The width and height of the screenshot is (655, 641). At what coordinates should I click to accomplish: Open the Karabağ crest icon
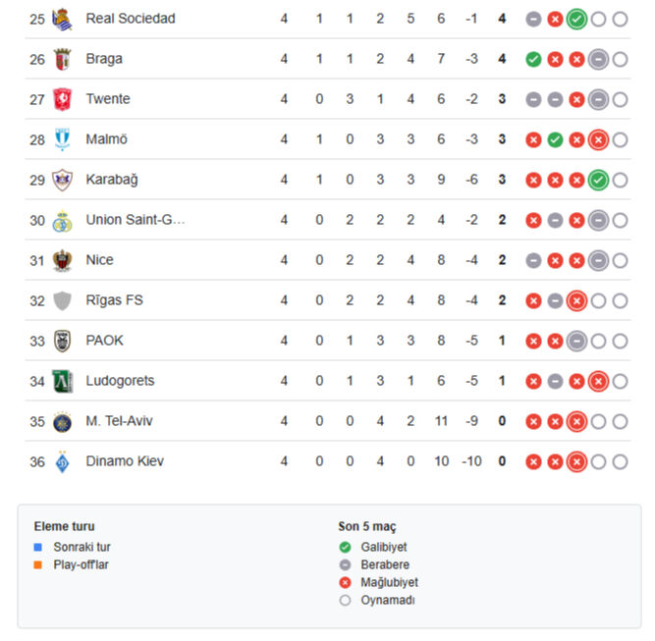(63, 180)
